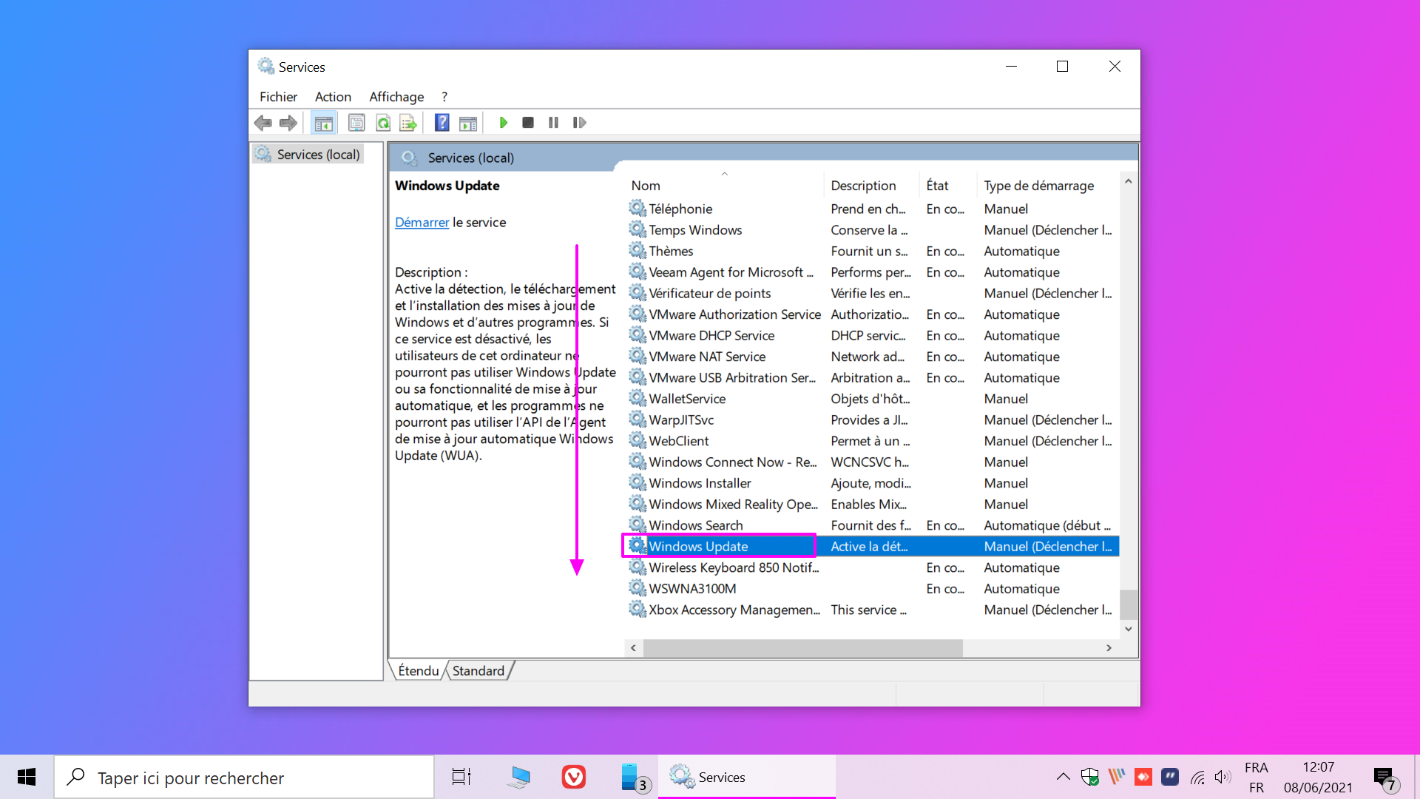Select the WebClient service
The image size is (1420, 799).
[873, 441]
